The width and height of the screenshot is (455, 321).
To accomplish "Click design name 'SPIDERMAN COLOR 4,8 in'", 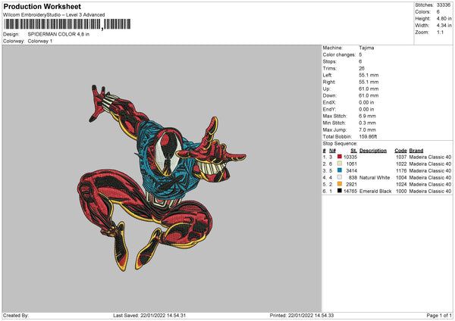I will point(58,34).
